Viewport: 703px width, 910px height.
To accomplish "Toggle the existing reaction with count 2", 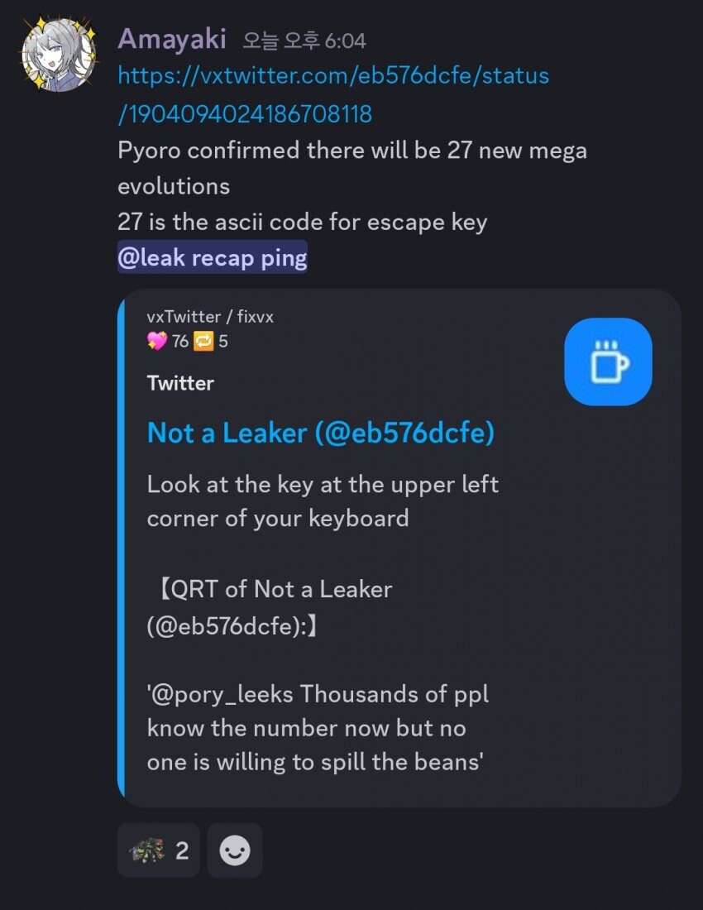I will [x=159, y=850].
